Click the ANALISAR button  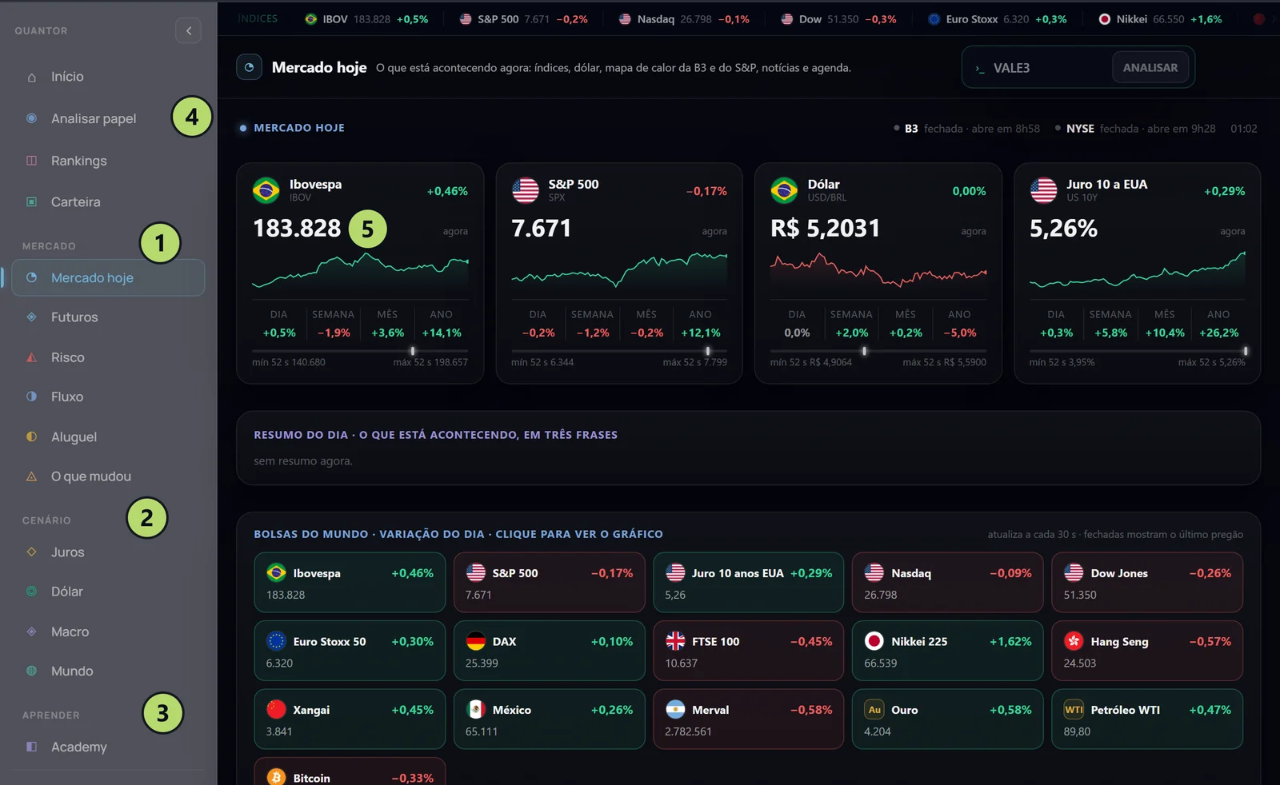1150,67
